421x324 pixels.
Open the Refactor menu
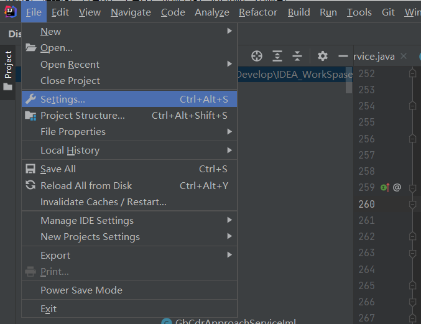point(258,12)
